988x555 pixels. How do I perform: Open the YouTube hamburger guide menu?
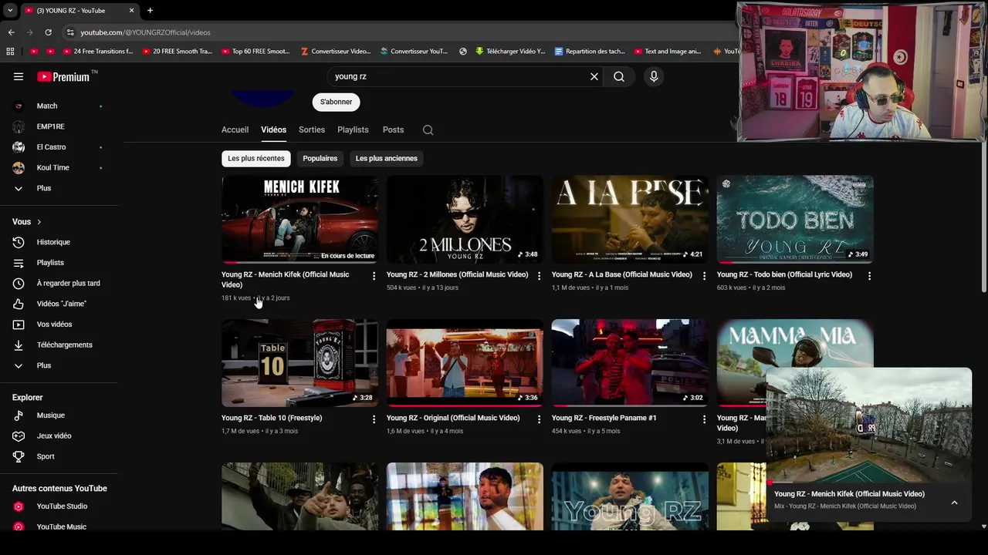point(19,76)
